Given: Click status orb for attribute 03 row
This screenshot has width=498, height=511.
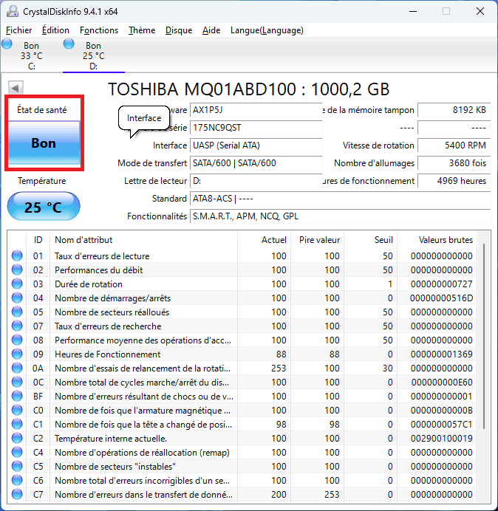Looking at the screenshot, I should click(17, 284).
